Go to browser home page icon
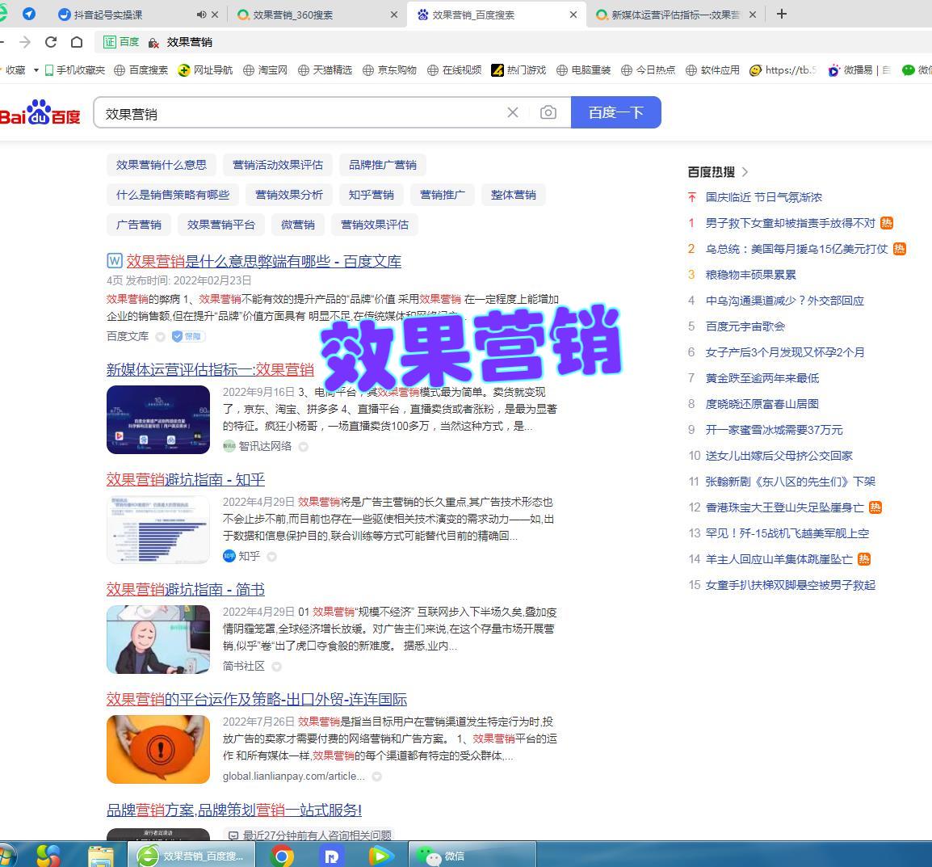932x867 pixels. (x=77, y=42)
